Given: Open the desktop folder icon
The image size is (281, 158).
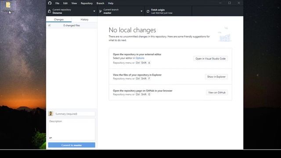Looking at the screenshot, I should (8, 7).
